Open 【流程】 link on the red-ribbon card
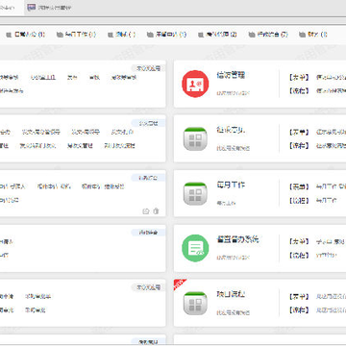 tap(299, 310)
